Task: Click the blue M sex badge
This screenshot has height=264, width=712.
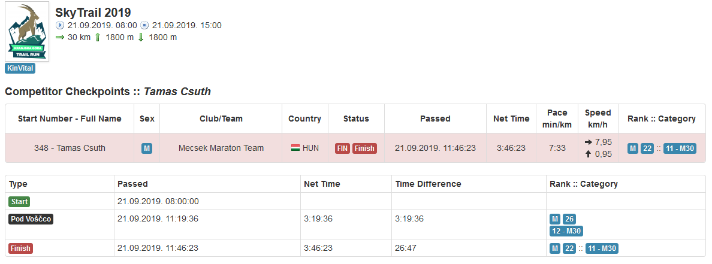Action: [147, 148]
